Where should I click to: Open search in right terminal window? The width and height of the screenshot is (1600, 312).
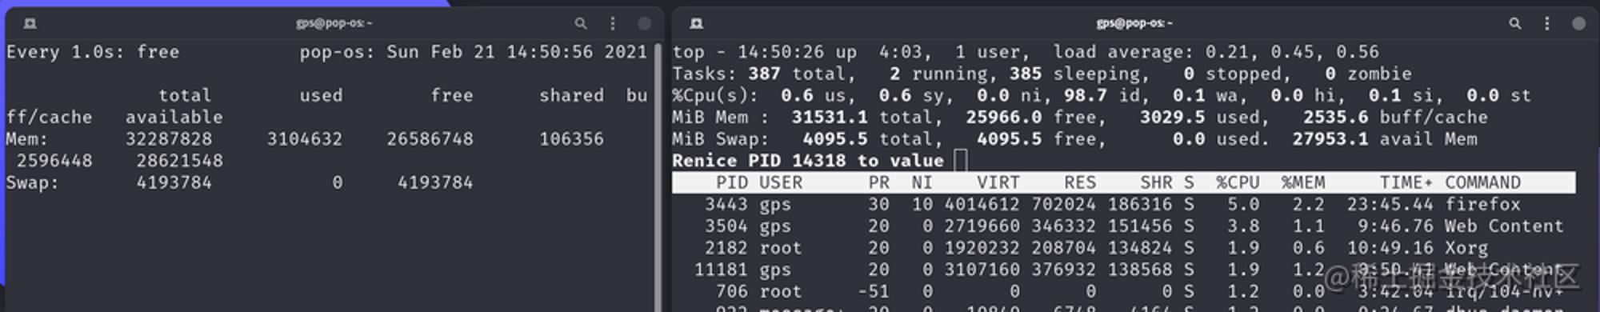tap(1515, 24)
